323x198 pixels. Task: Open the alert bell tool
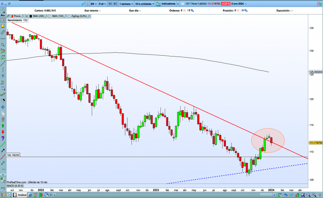[x=3, y=26]
